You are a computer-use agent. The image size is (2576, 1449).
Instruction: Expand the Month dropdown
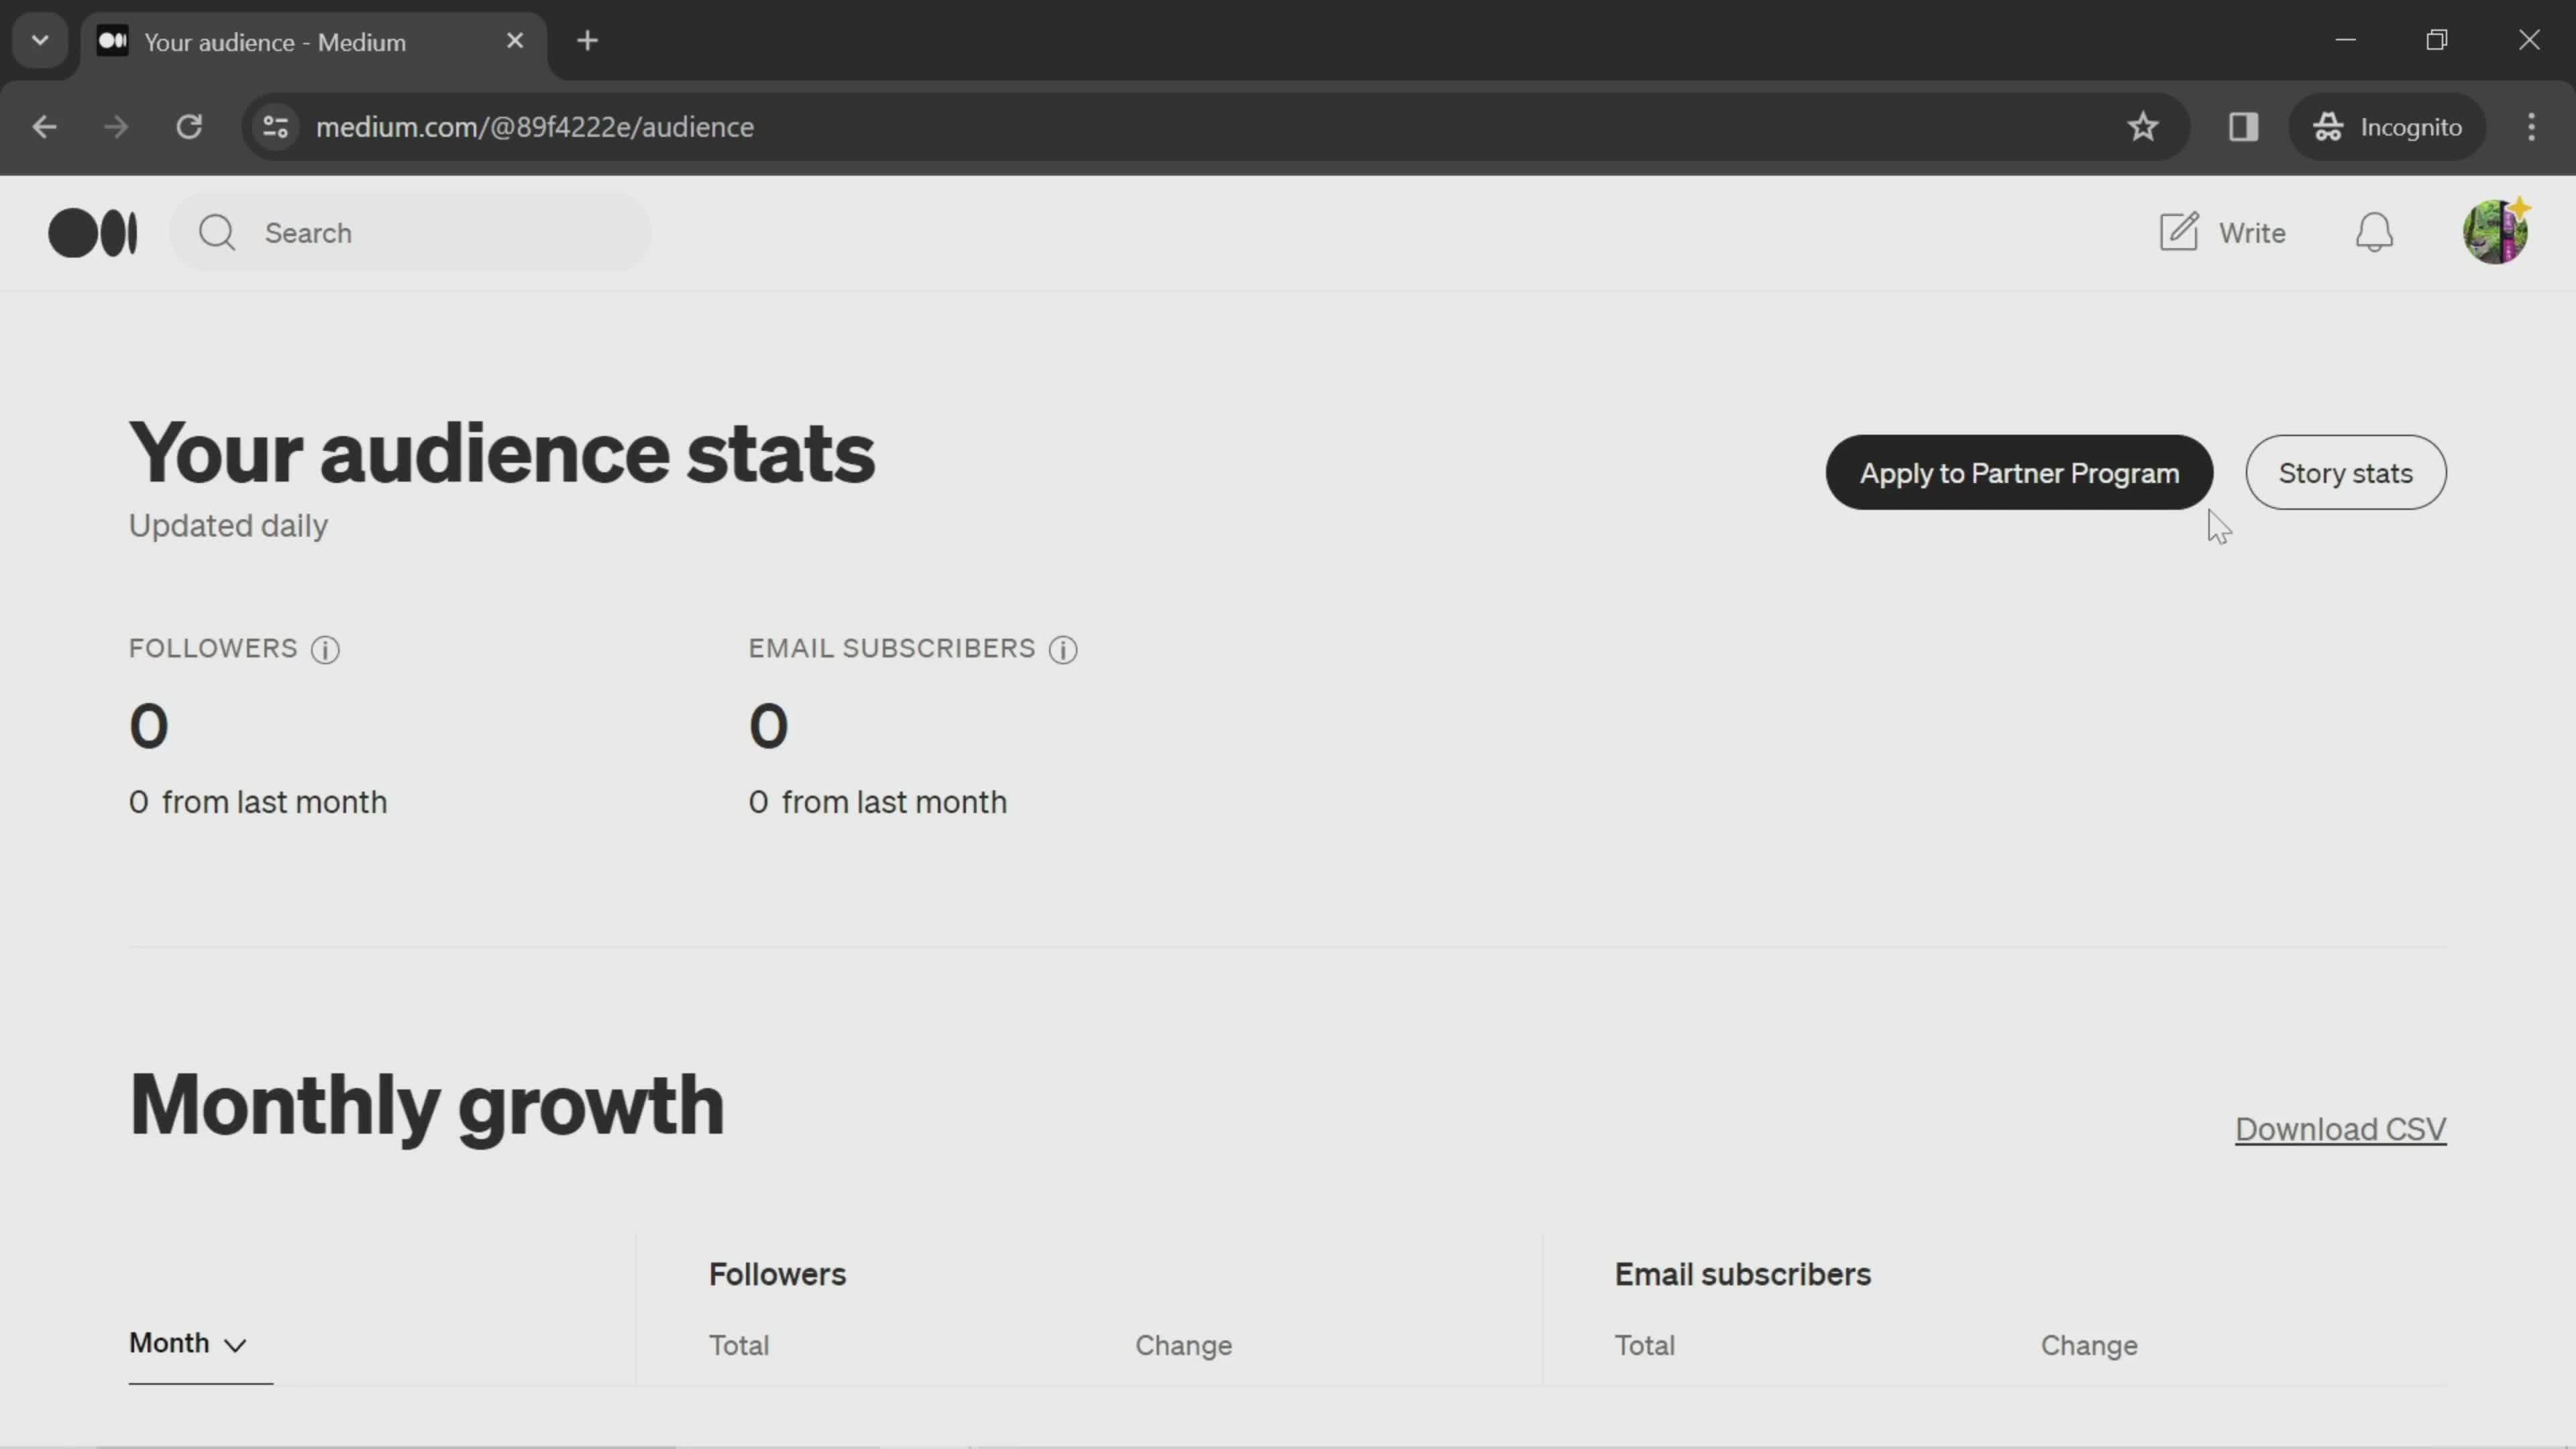tap(186, 1343)
